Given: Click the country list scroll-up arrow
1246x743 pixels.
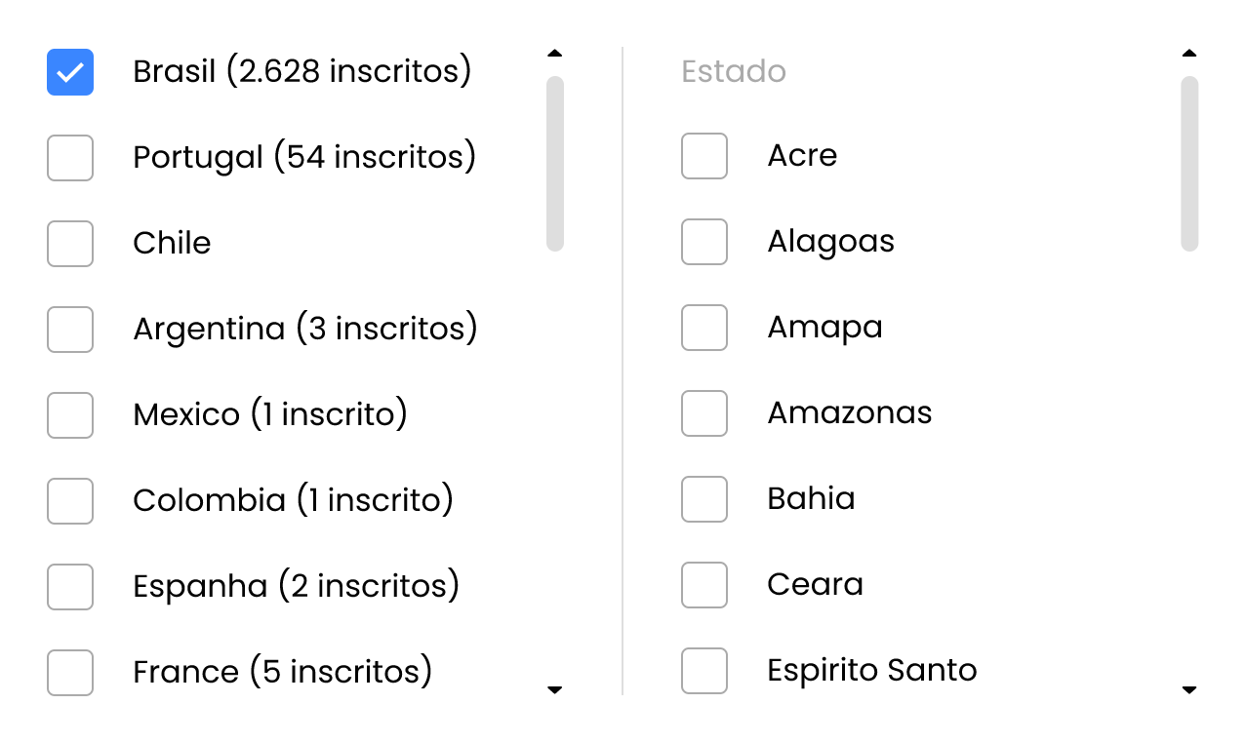Looking at the screenshot, I should point(555,53).
